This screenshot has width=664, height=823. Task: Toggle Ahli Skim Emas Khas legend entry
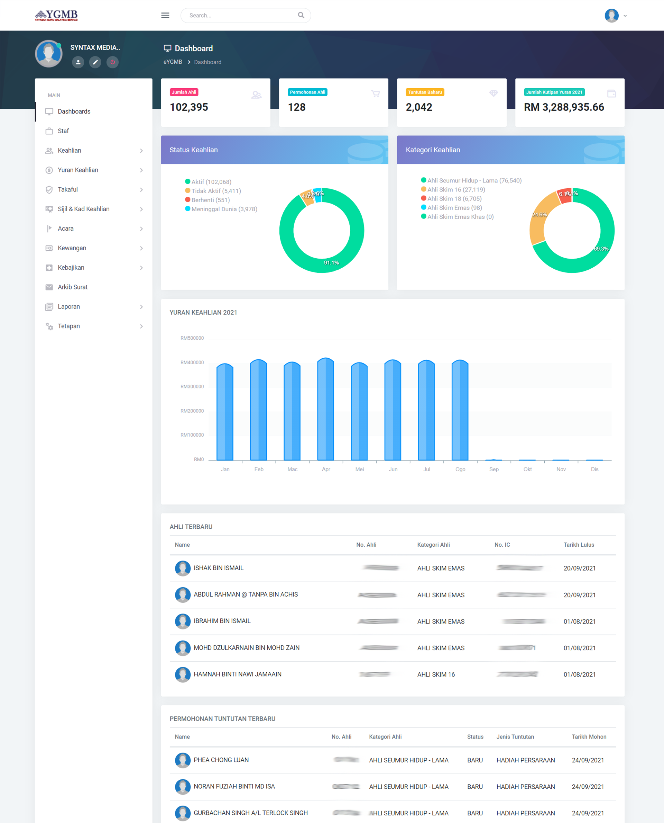pos(458,217)
